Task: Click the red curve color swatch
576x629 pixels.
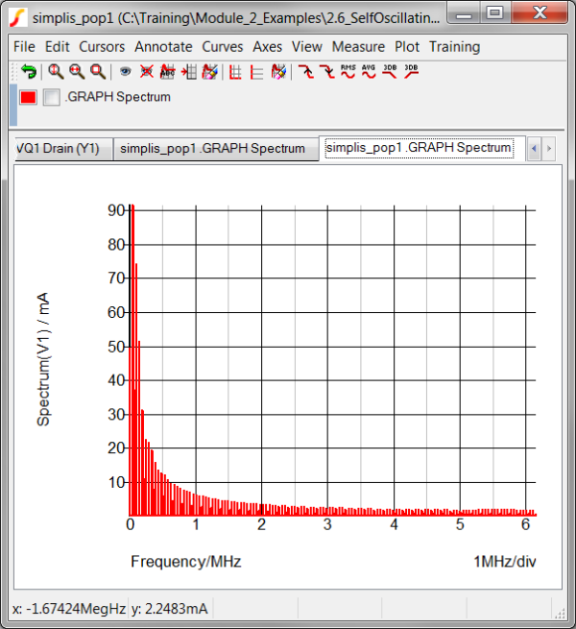Action: click(29, 97)
